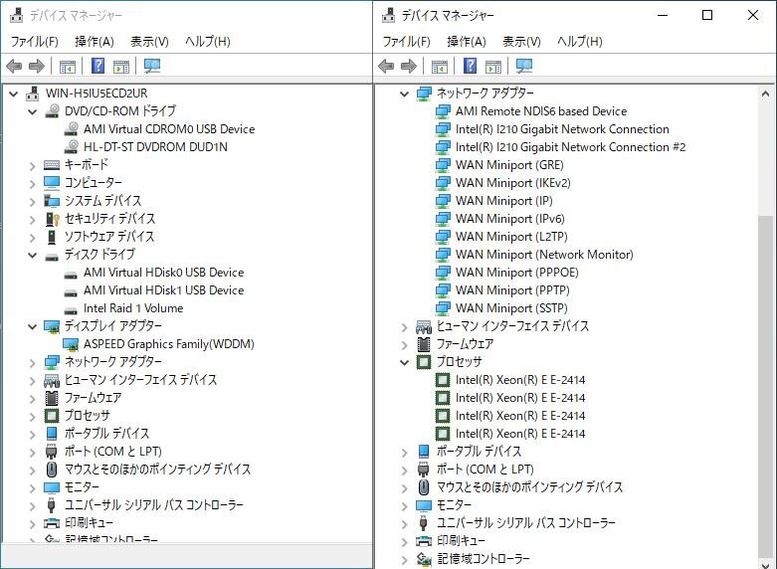Select AMI Virtual HDisk0 USB Device
777x569 pixels.
point(163,273)
